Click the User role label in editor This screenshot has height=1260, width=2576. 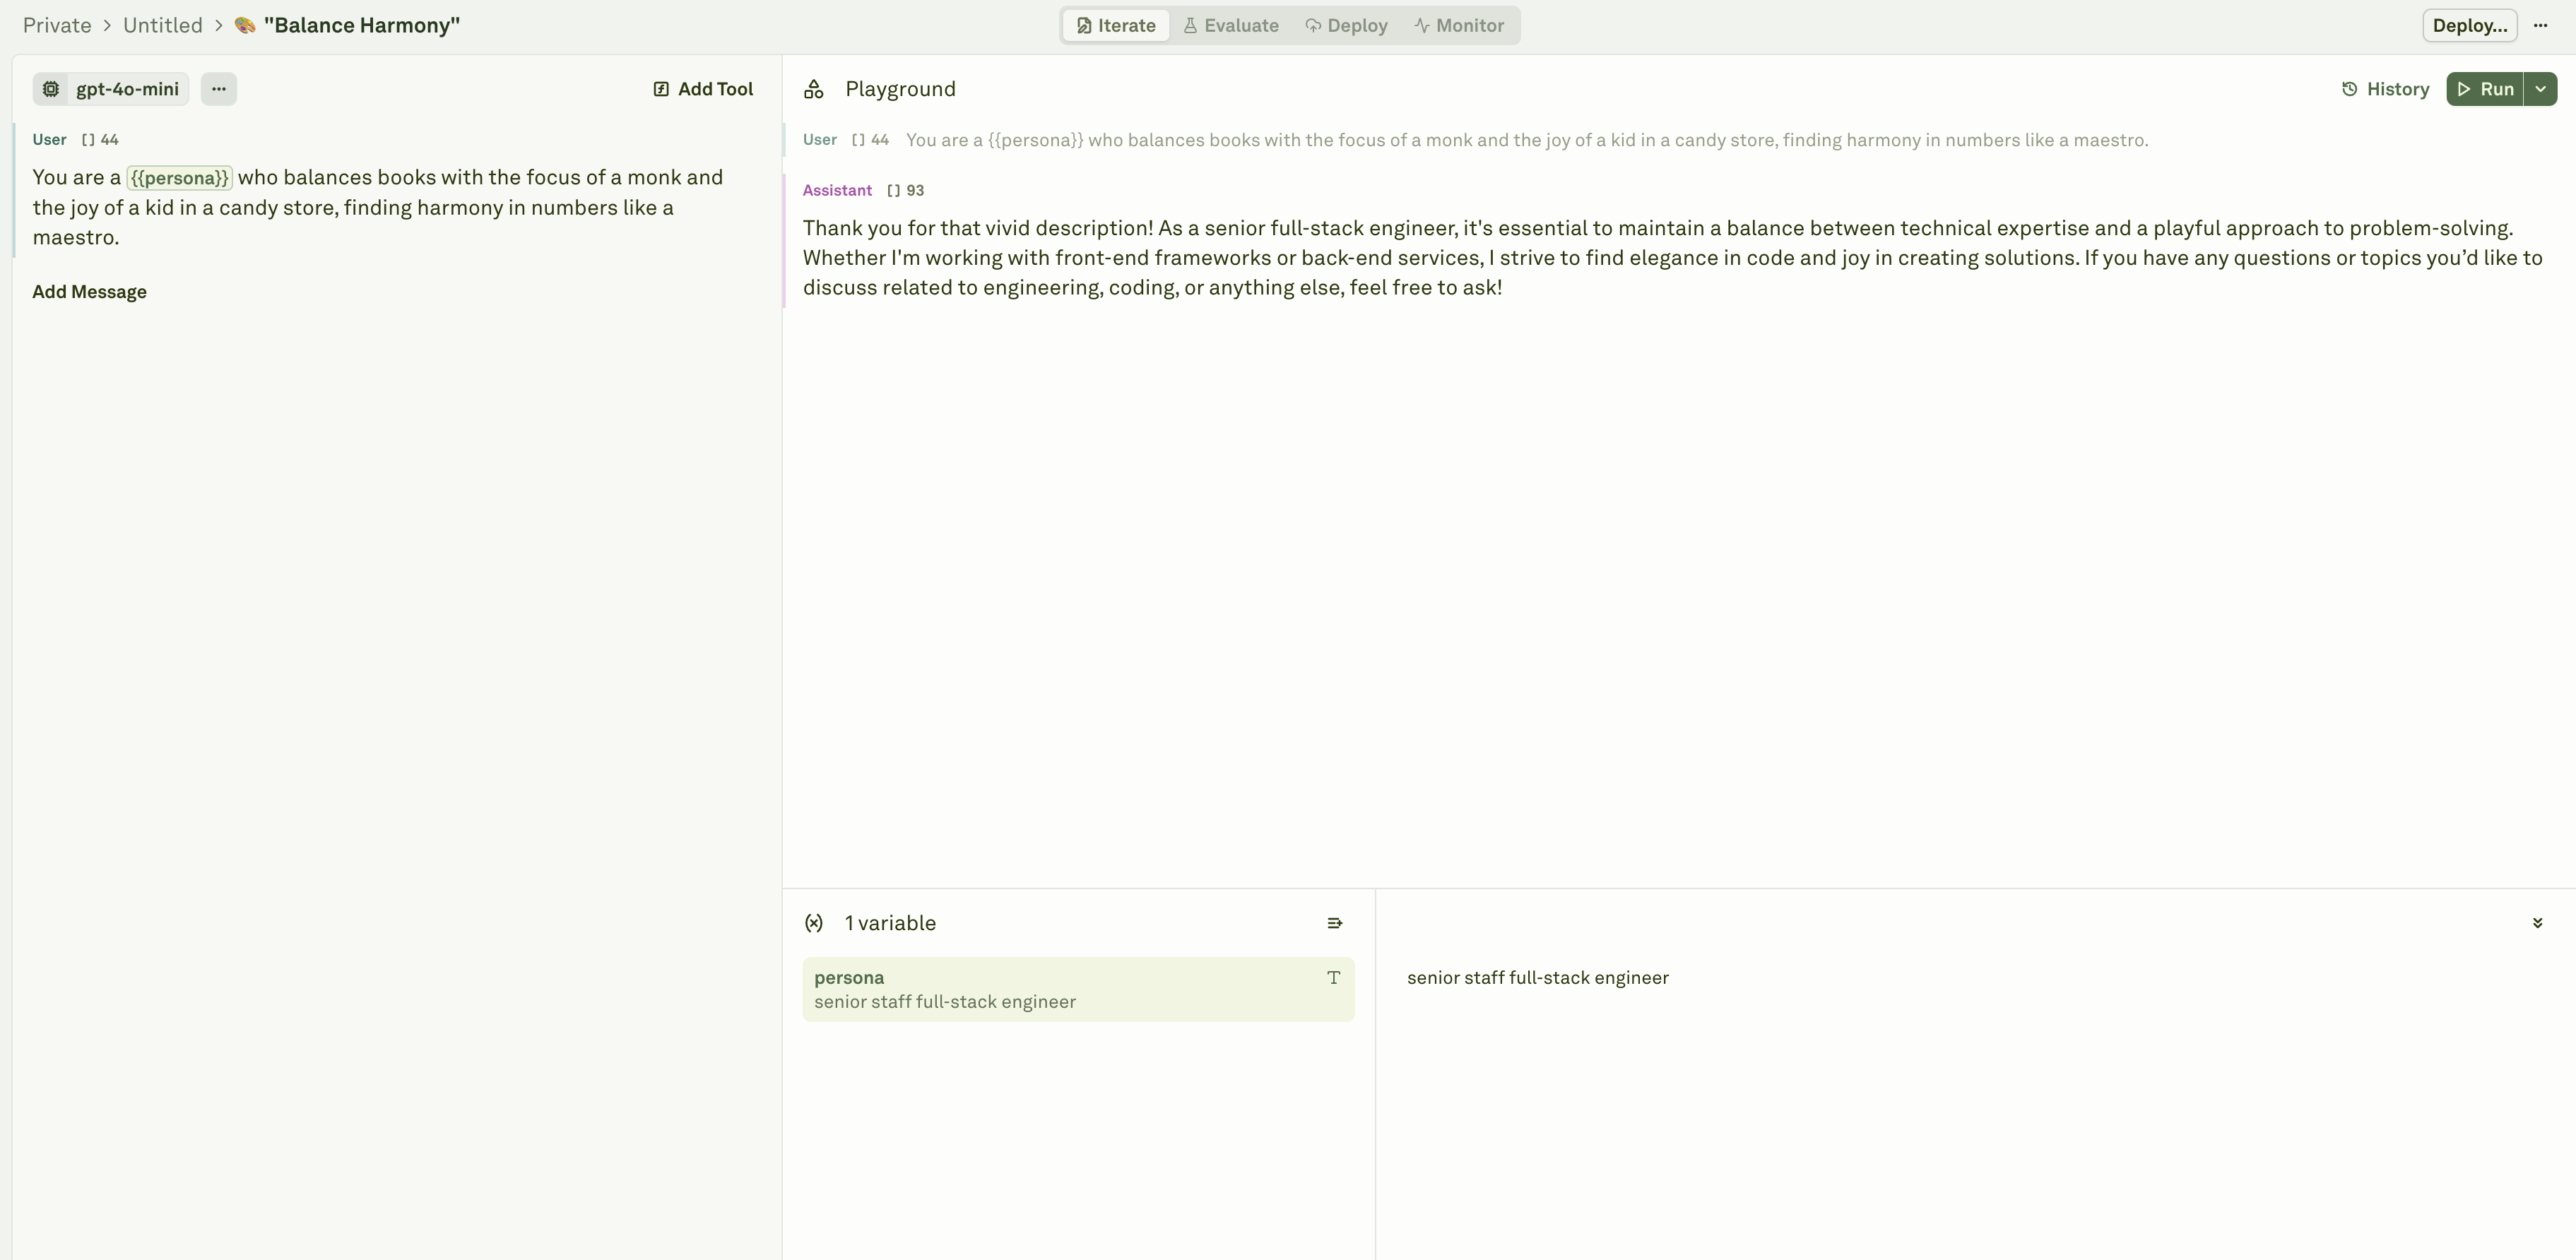click(49, 140)
